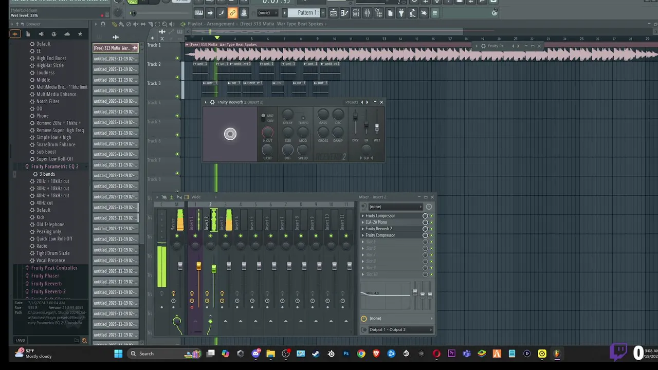
Task: Open the Piano roll toolbar icon
Action: (345, 13)
